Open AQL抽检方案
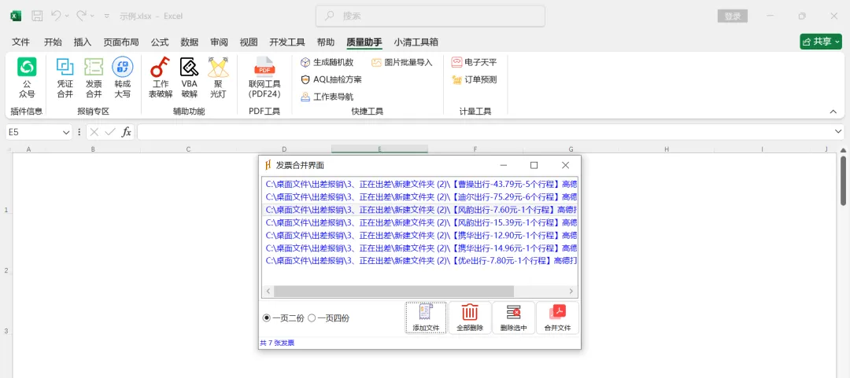Image resolution: width=850 pixels, height=378 pixels. [x=331, y=79]
